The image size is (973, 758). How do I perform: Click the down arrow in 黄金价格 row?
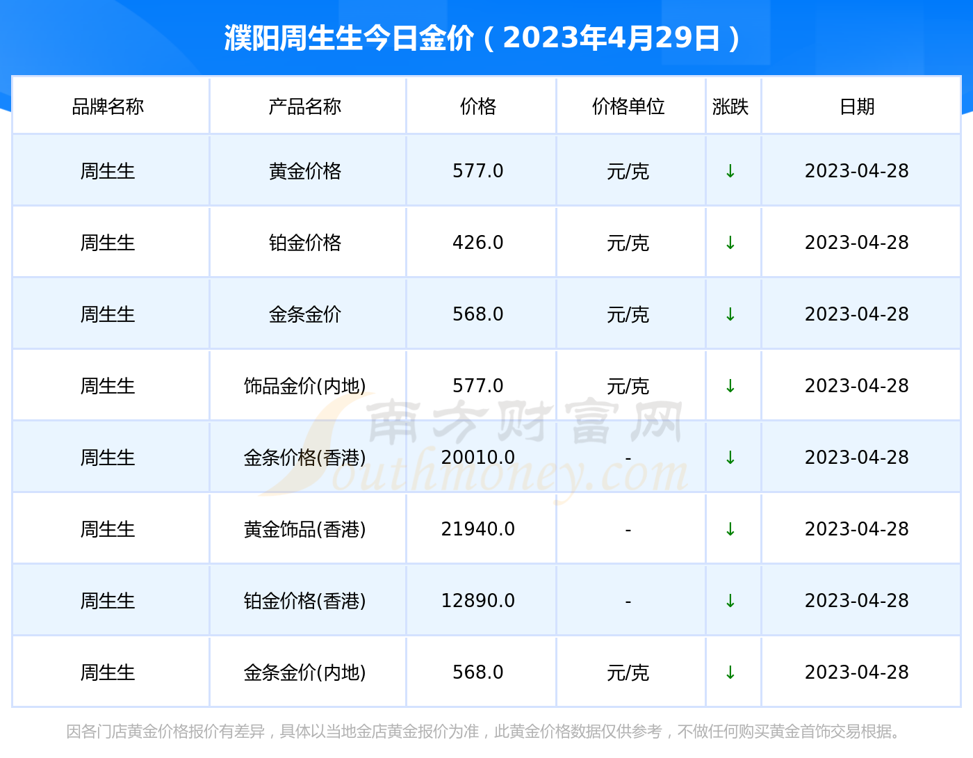(x=730, y=171)
